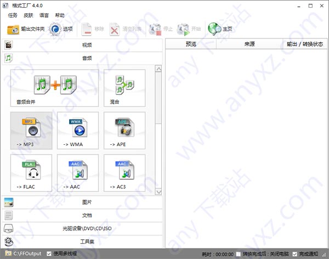The width and height of the screenshot is (329, 259).
Task: Open the C:\FFOutput path link
Action: point(27,254)
